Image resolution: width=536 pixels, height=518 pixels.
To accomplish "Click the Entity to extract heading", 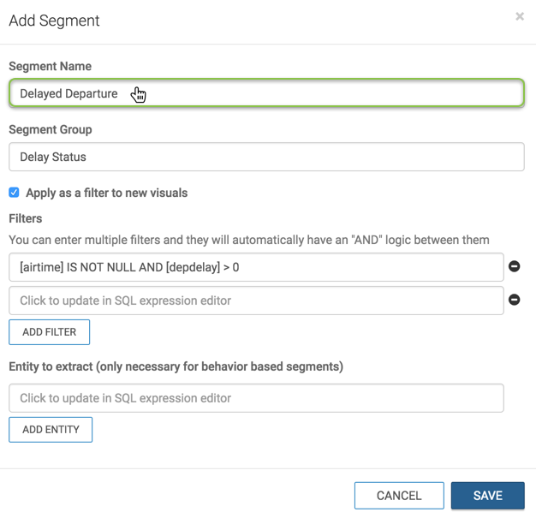I will pos(176,366).
